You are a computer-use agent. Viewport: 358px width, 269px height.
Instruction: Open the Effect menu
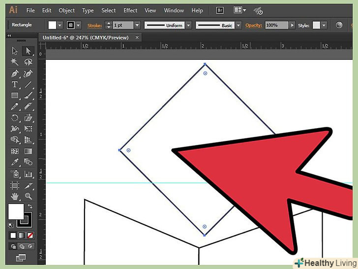130,10
